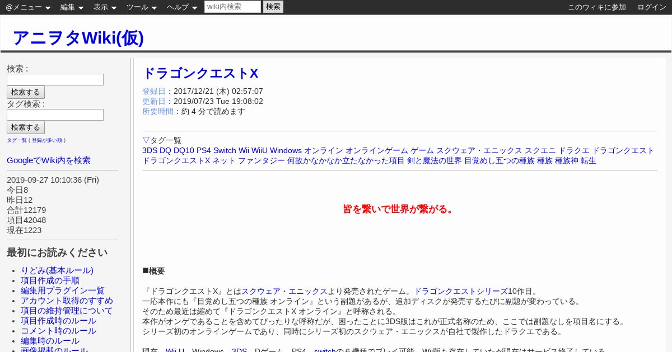The width and height of the screenshot is (672, 352).
Task: Click the 更新日 label link
Action: coord(154,101)
